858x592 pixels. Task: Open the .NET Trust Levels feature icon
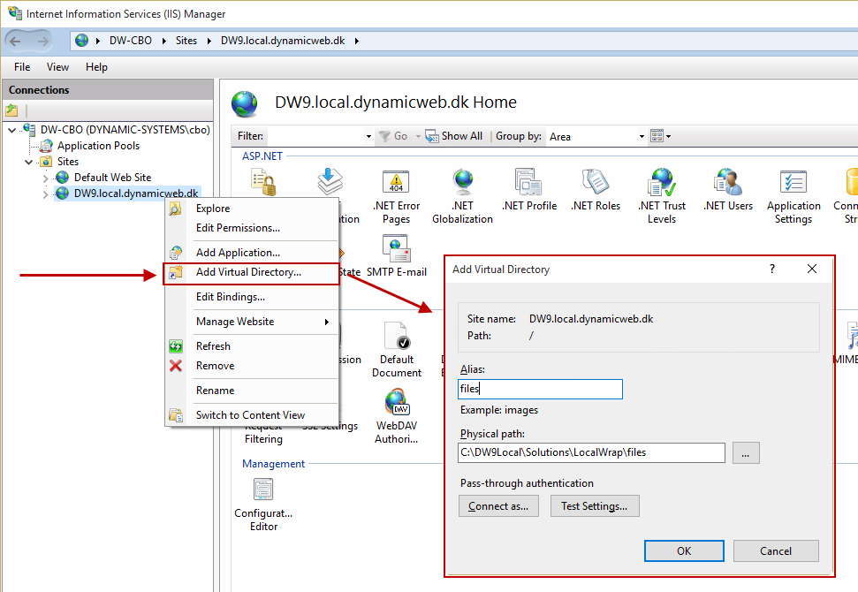pos(661,183)
